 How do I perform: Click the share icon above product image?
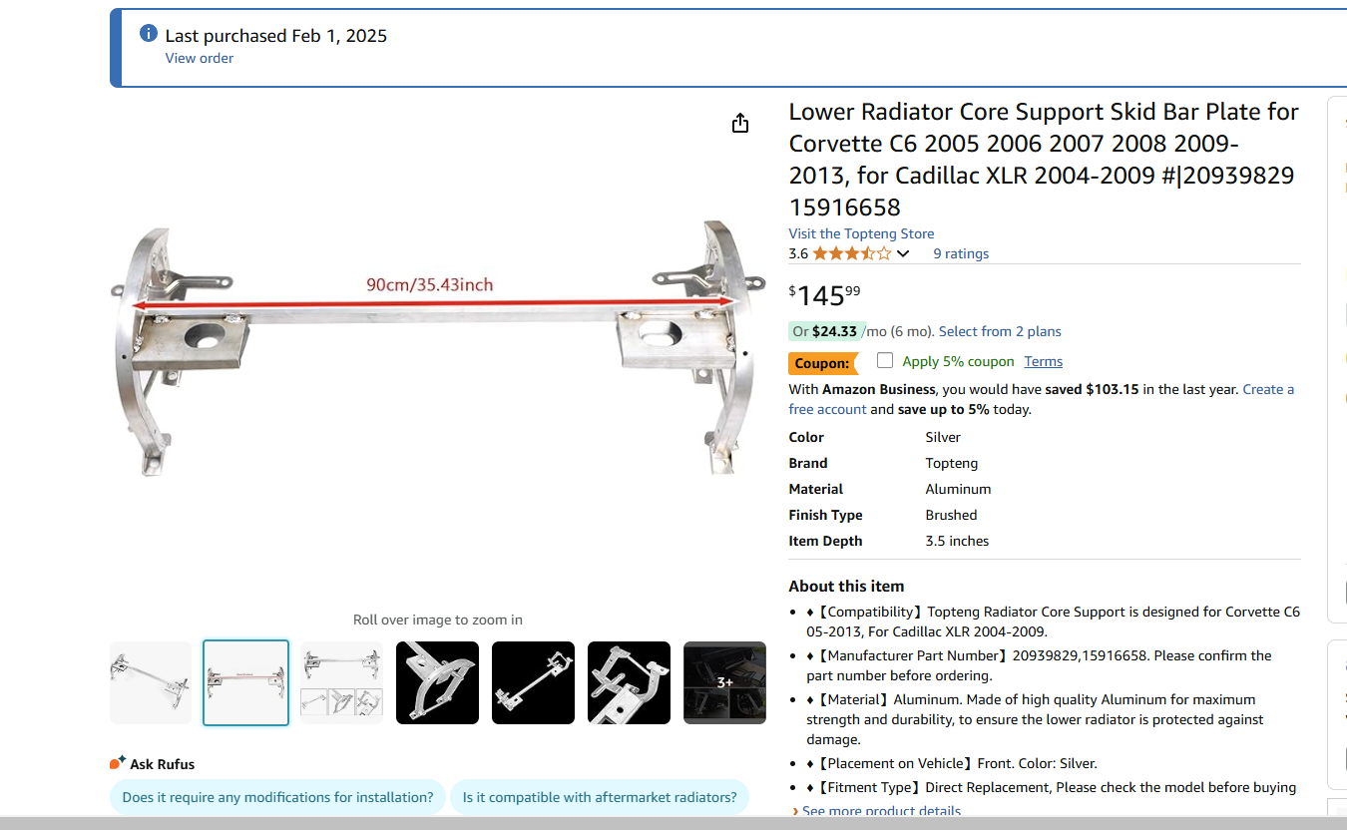(x=739, y=123)
